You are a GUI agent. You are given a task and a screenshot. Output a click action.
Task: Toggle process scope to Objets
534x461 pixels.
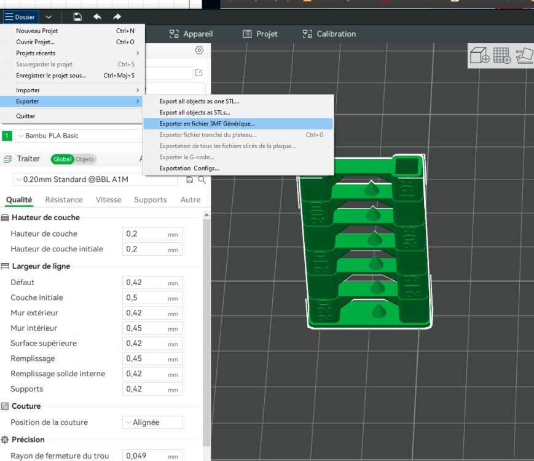(85, 159)
